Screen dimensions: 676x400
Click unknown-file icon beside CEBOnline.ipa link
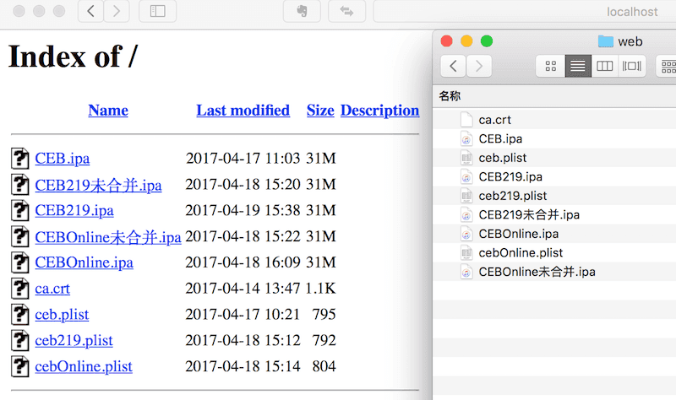19,262
